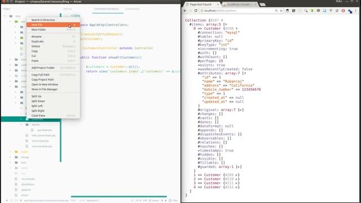Choose Close Pane from context menu

pyautogui.click(x=53, y=115)
